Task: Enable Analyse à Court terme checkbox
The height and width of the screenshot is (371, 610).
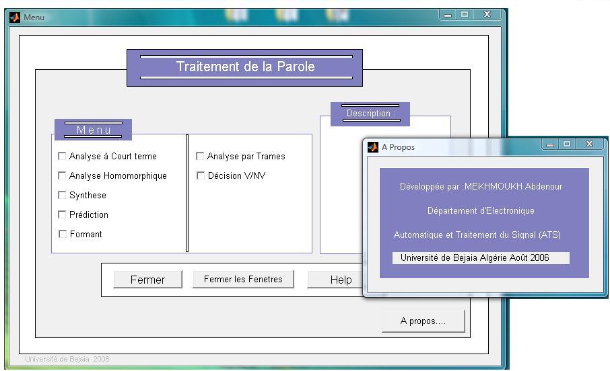Action: (62, 156)
